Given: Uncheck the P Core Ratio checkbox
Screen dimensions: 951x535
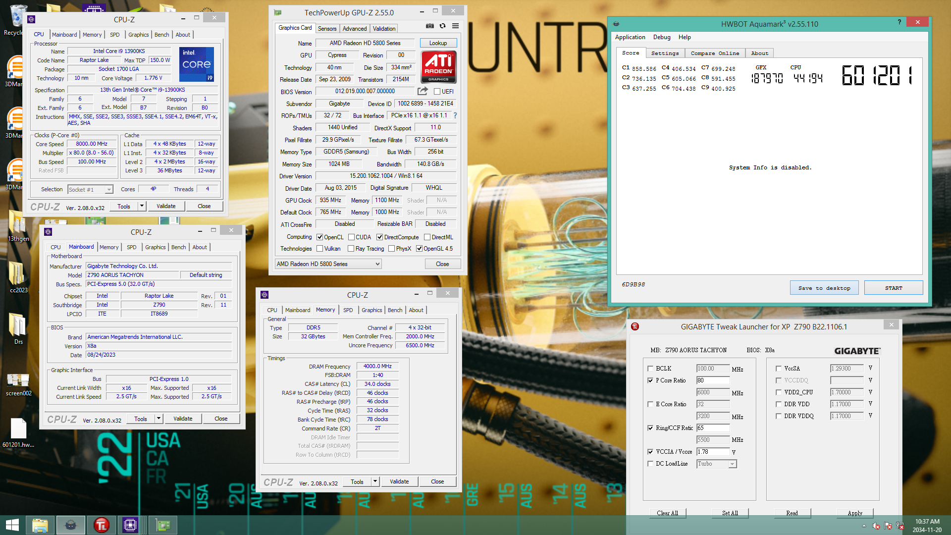Looking at the screenshot, I should pos(650,380).
